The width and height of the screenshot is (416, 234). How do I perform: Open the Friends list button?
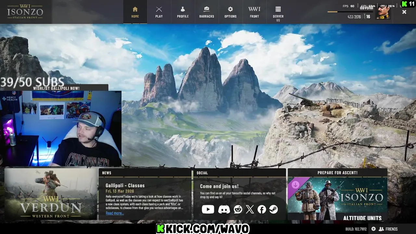388,229
